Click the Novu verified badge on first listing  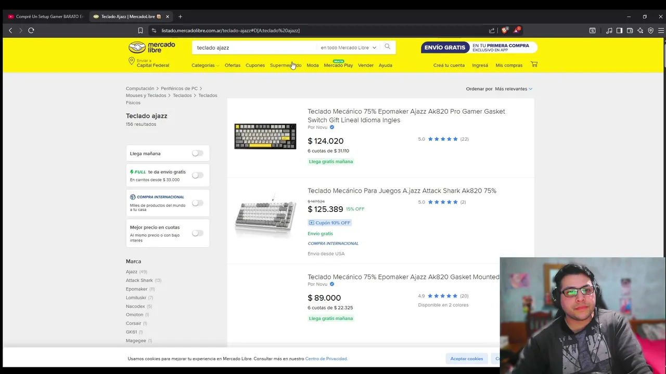[332, 127]
